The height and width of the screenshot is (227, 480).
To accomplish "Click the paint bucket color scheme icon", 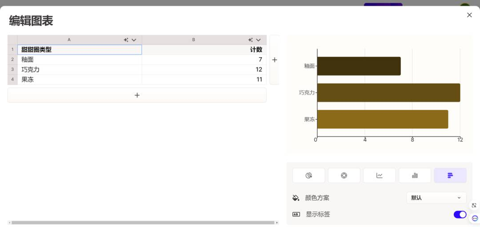I will point(296,198).
